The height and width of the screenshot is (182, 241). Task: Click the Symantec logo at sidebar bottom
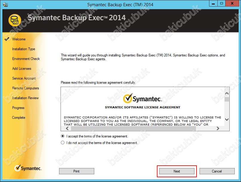tap(28, 168)
